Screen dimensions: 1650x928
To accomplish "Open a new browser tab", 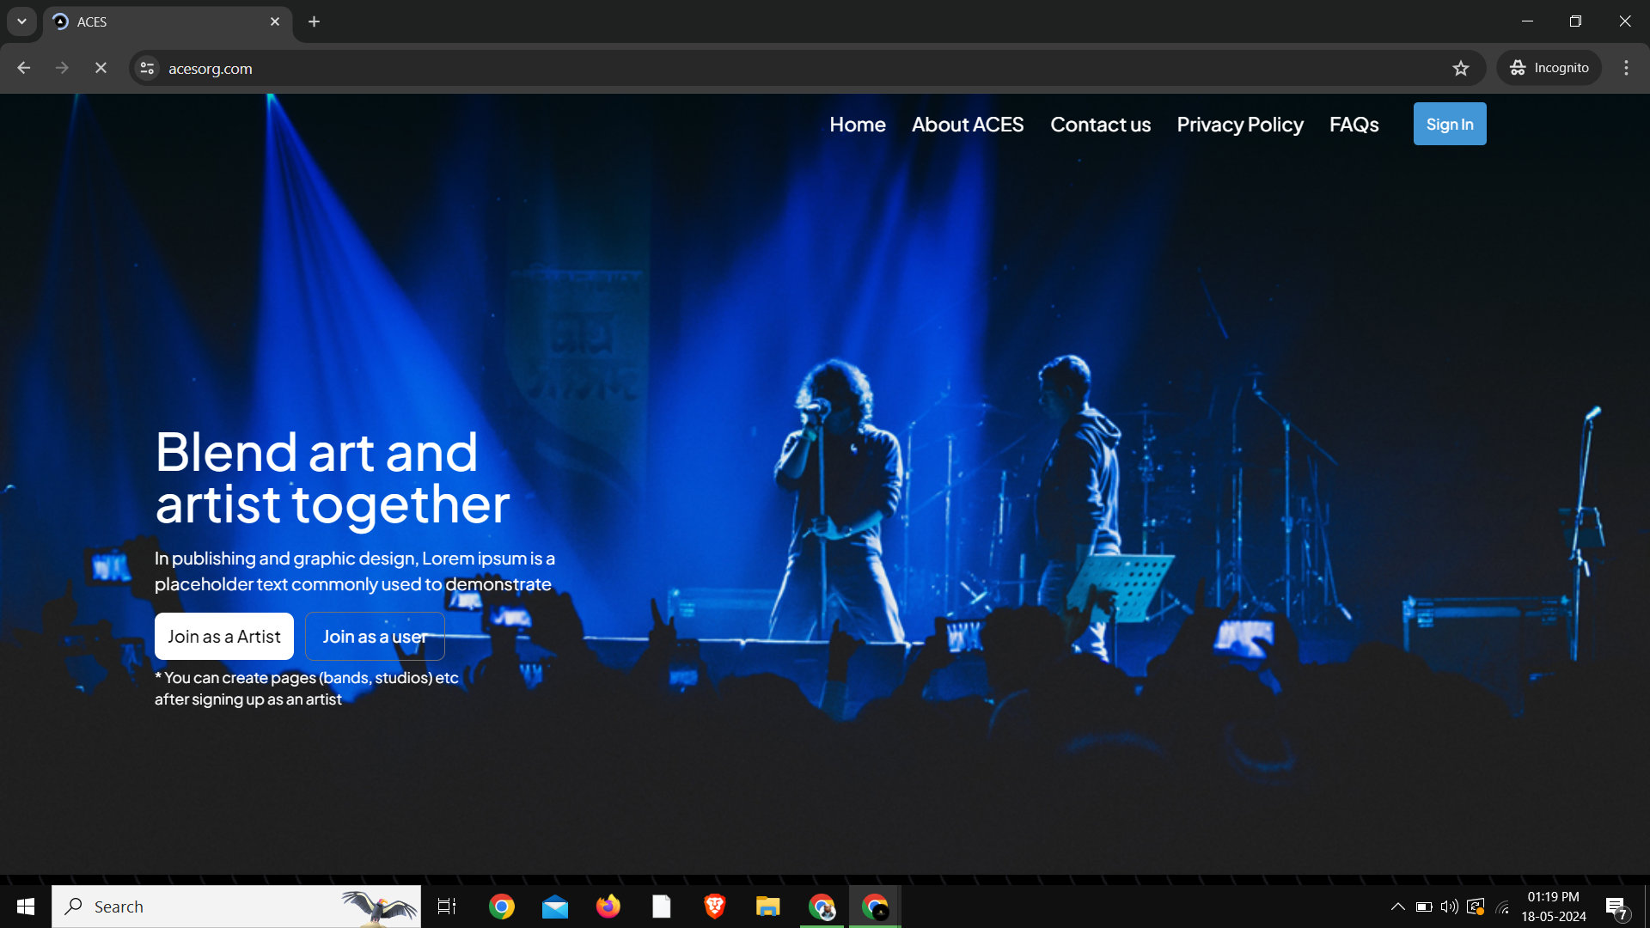I will point(315,21).
